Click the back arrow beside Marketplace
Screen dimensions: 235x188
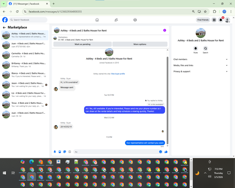tap(4, 27)
